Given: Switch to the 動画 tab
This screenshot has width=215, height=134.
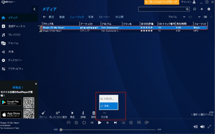Looking at the screenshot, I should pos(62,17).
